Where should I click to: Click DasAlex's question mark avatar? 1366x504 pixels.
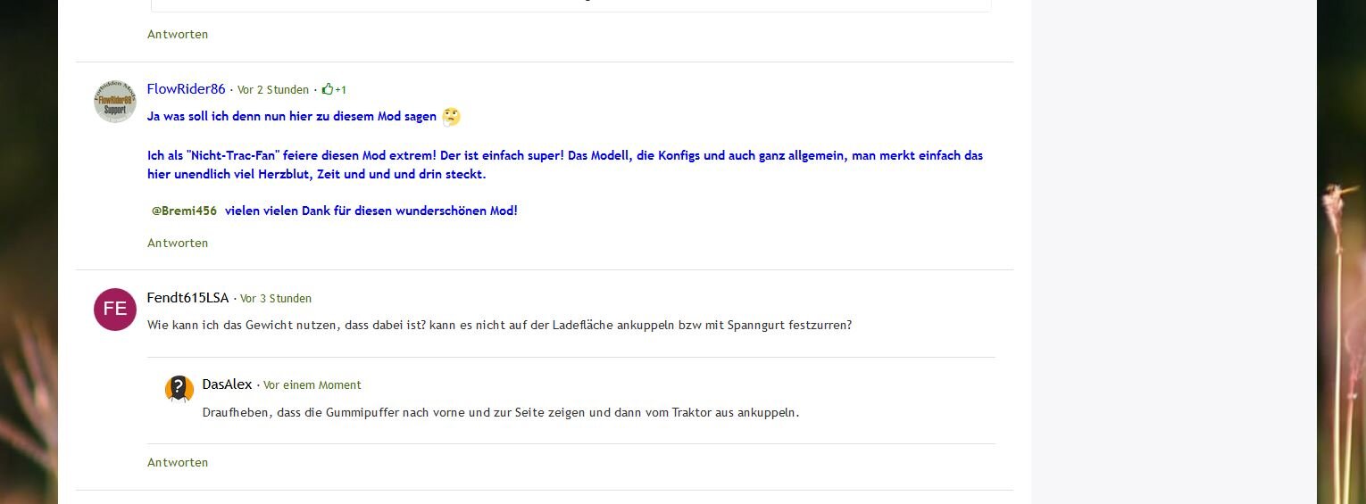[179, 389]
